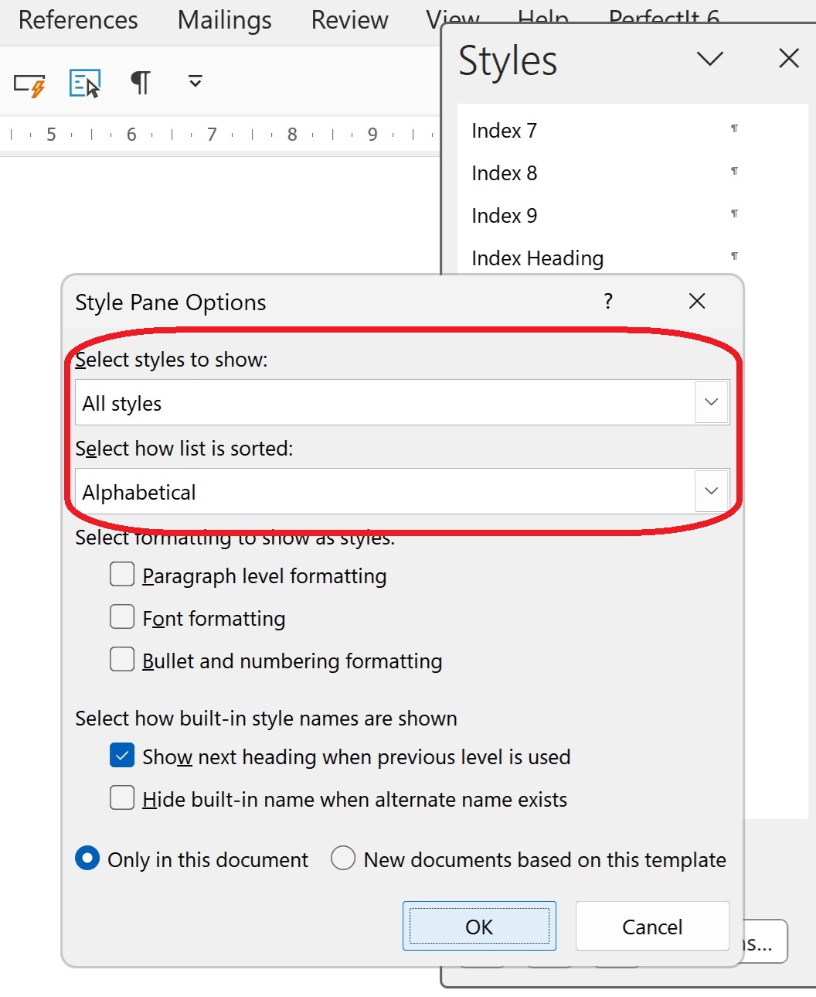Expand the 'All styles' dropdown
The height and width of the screenshot is (997, 816).
(711, 402)
